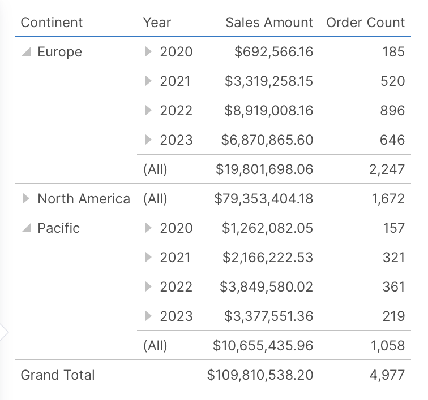The width and height of the screenshot is (428, 400).
Task: Expand Europe year 2021 row
Action: [x=148, y=81]
